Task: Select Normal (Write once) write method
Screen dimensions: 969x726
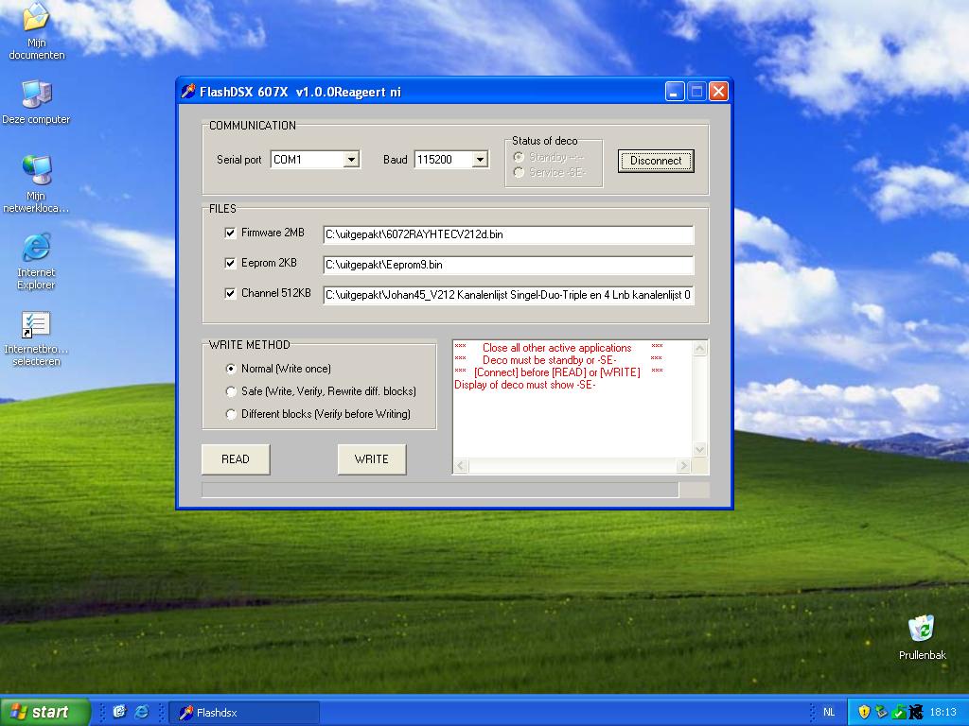Action: (x=231, y=369)
